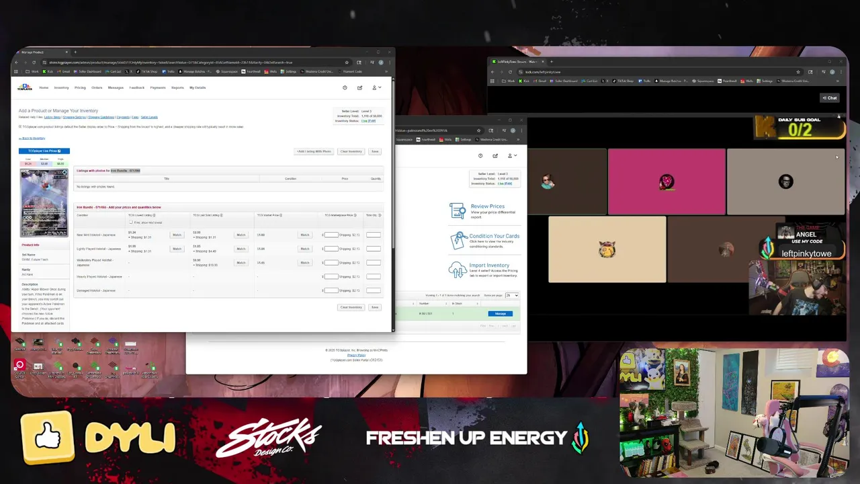Close the Manage Product browser tab
The height and width of the screenshot is (484, 860).
[67, 52]
